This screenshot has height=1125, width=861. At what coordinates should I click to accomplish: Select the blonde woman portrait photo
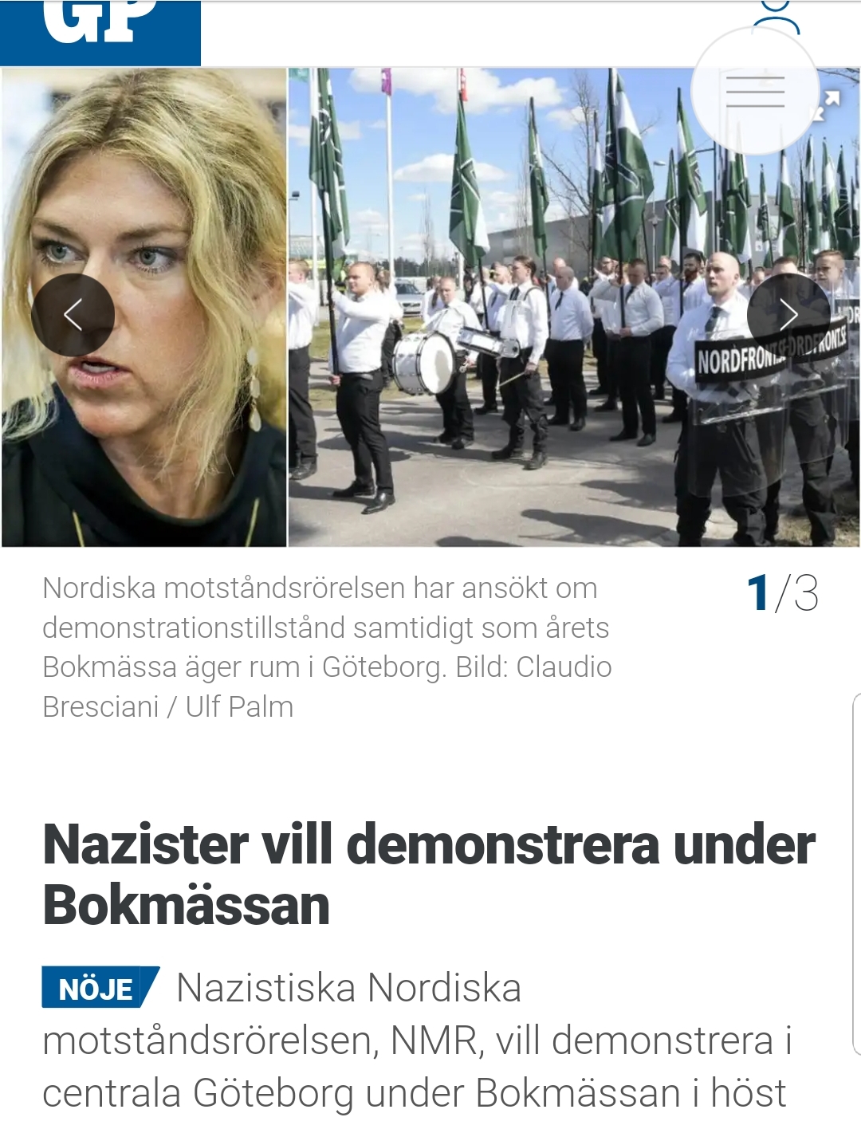tap(143, 307)
